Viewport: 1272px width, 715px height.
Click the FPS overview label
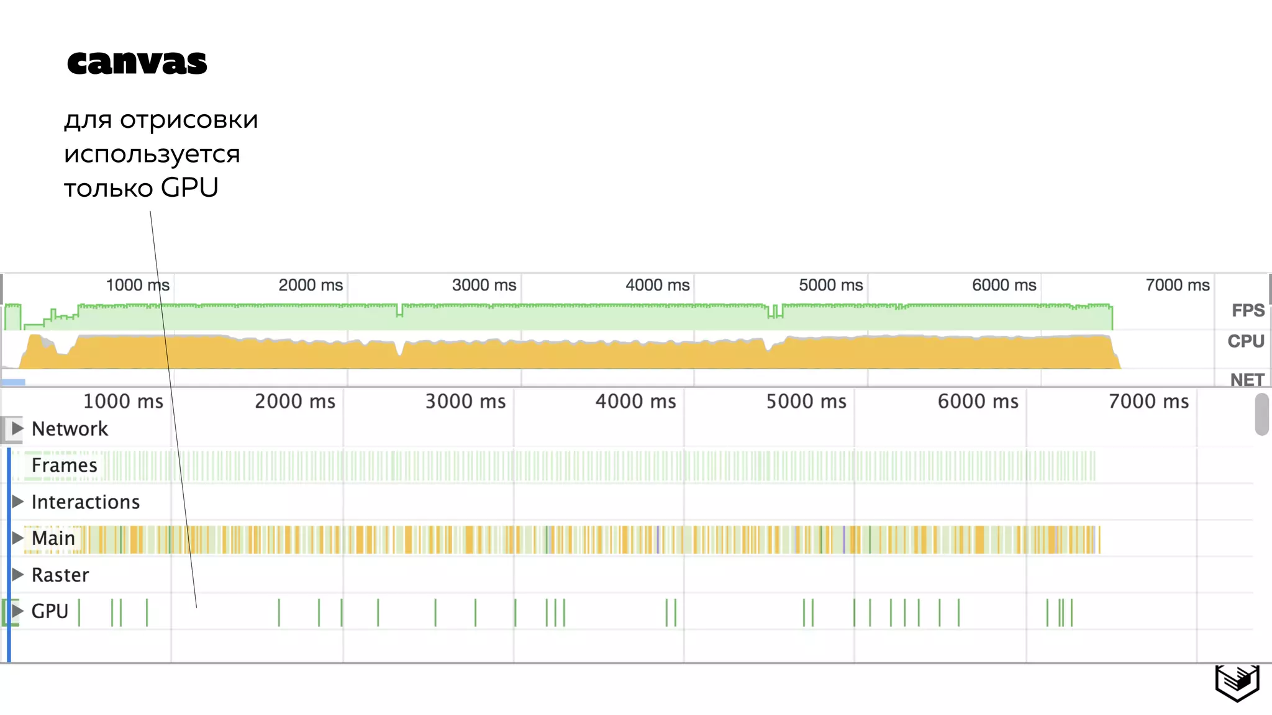[1248, 310]
